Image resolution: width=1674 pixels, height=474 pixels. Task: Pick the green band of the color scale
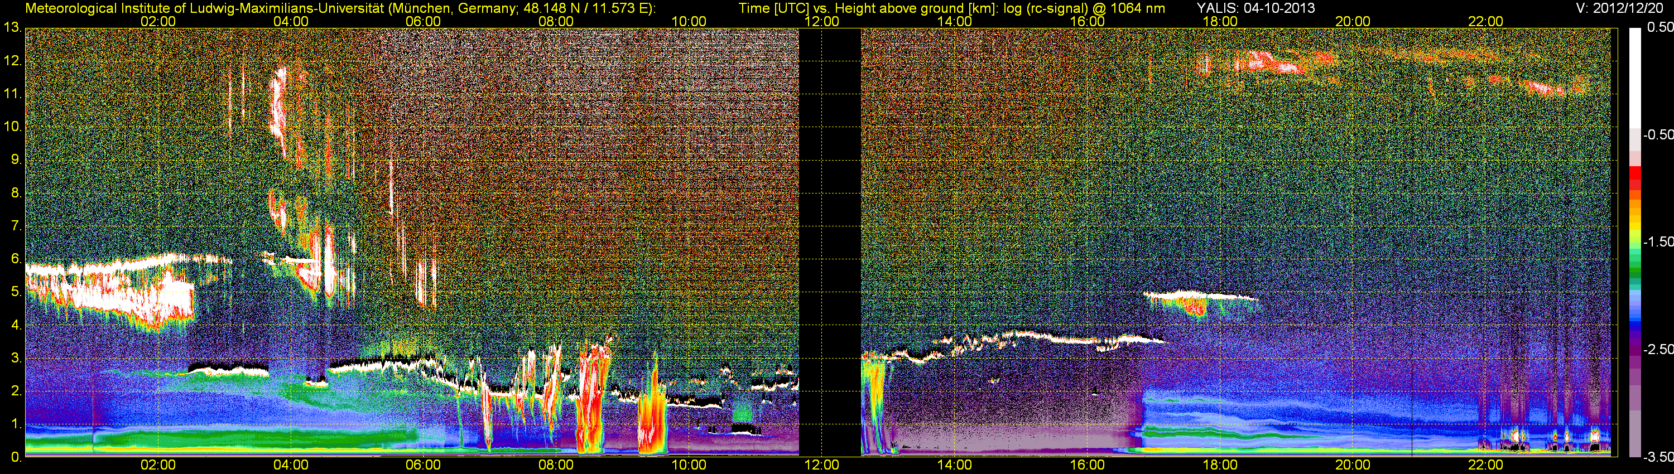(1635, 273)
